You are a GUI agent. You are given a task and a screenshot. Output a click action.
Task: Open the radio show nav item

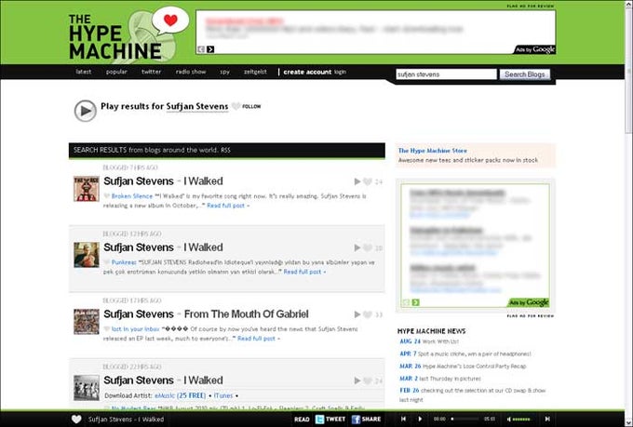pos(191,72)
